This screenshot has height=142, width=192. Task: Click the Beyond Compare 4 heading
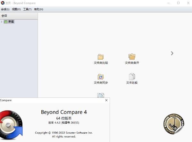[64, 112]
